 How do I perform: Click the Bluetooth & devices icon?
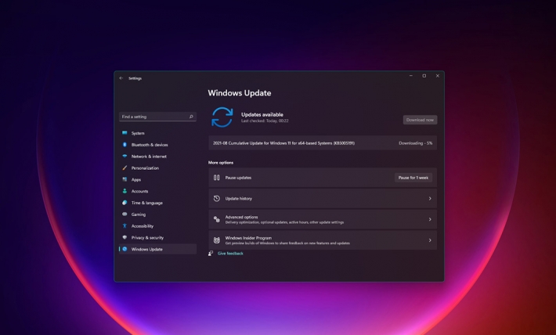coord(125,145)
